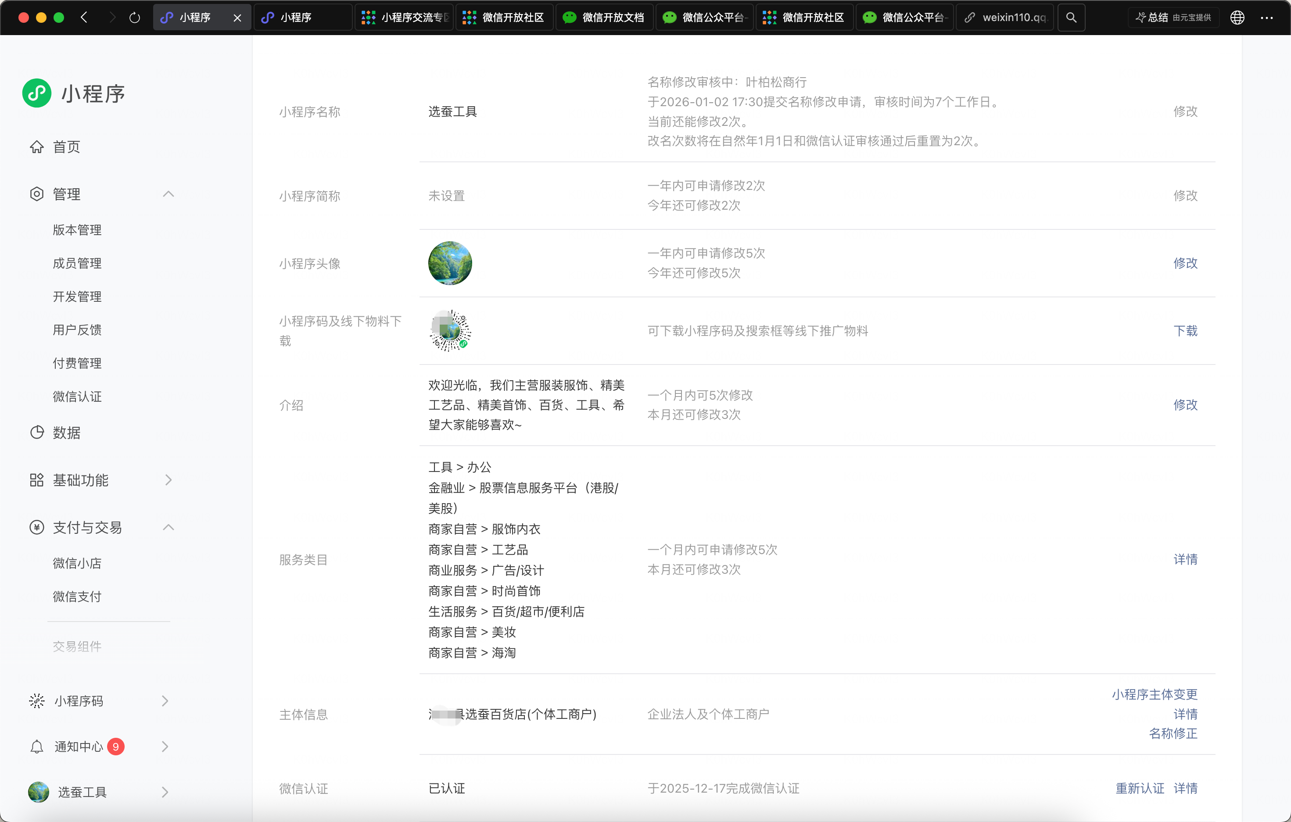This screenshot has height=822, width=1291.
Task: Click the browser back arrow
Action: [x=84, y=18]
